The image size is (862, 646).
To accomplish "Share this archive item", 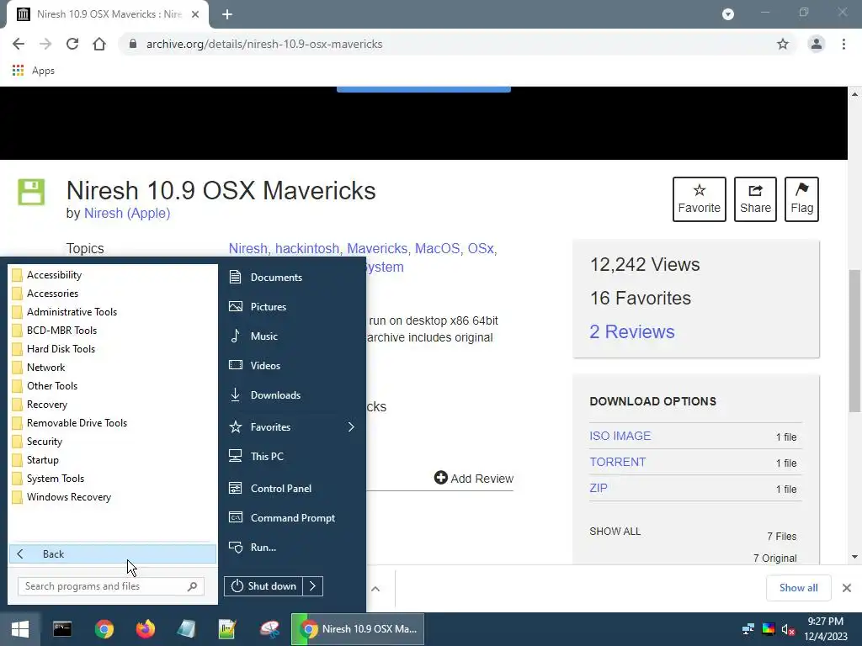I will [755, 199].
